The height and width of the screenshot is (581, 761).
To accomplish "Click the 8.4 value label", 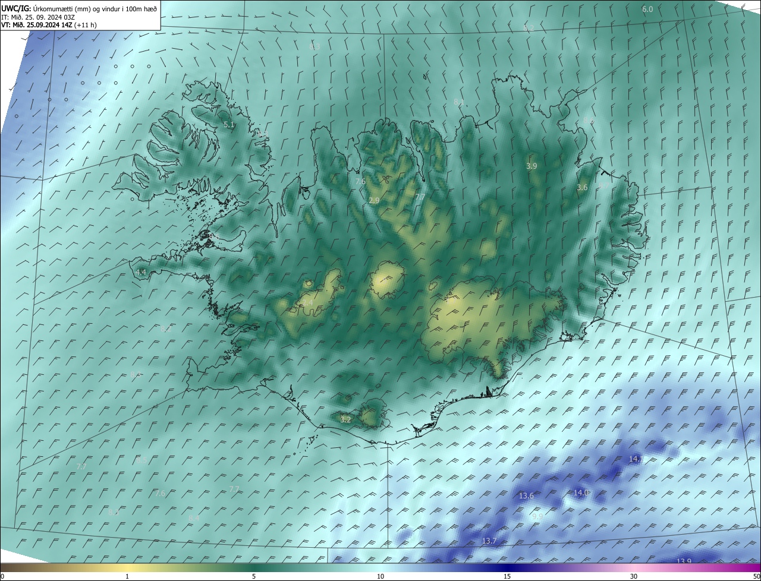I will click(x=194, y=518).
